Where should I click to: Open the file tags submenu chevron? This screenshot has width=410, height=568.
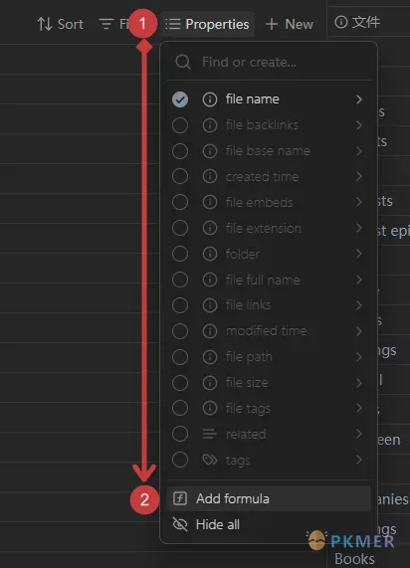point(359,408)
